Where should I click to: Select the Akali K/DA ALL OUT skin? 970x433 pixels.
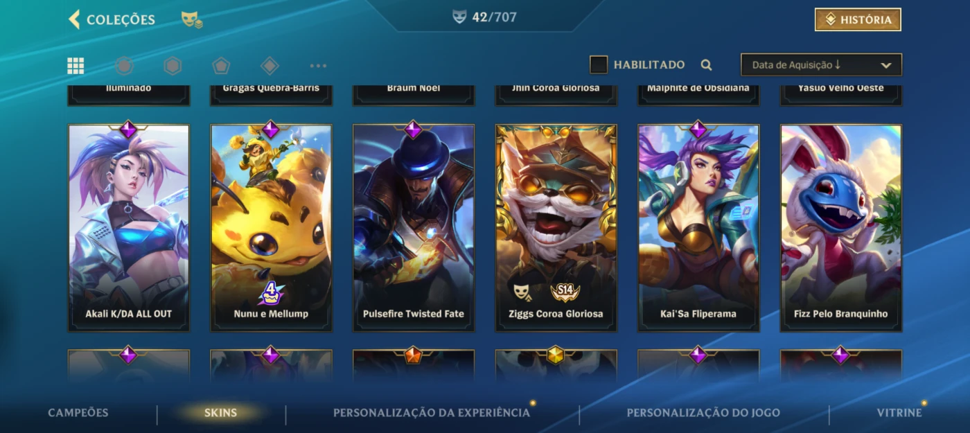tap(128, 227)
